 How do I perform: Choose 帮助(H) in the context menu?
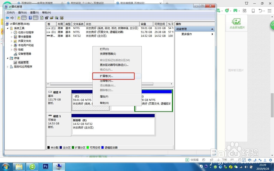117,103
